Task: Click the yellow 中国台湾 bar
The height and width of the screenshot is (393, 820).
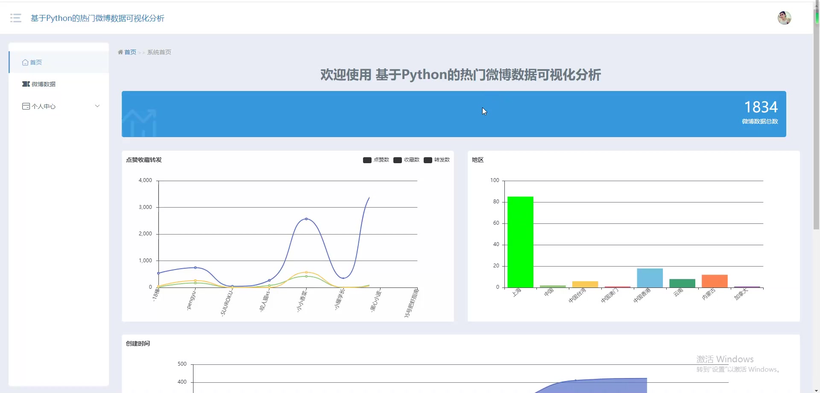Action: tap(585, 284)
